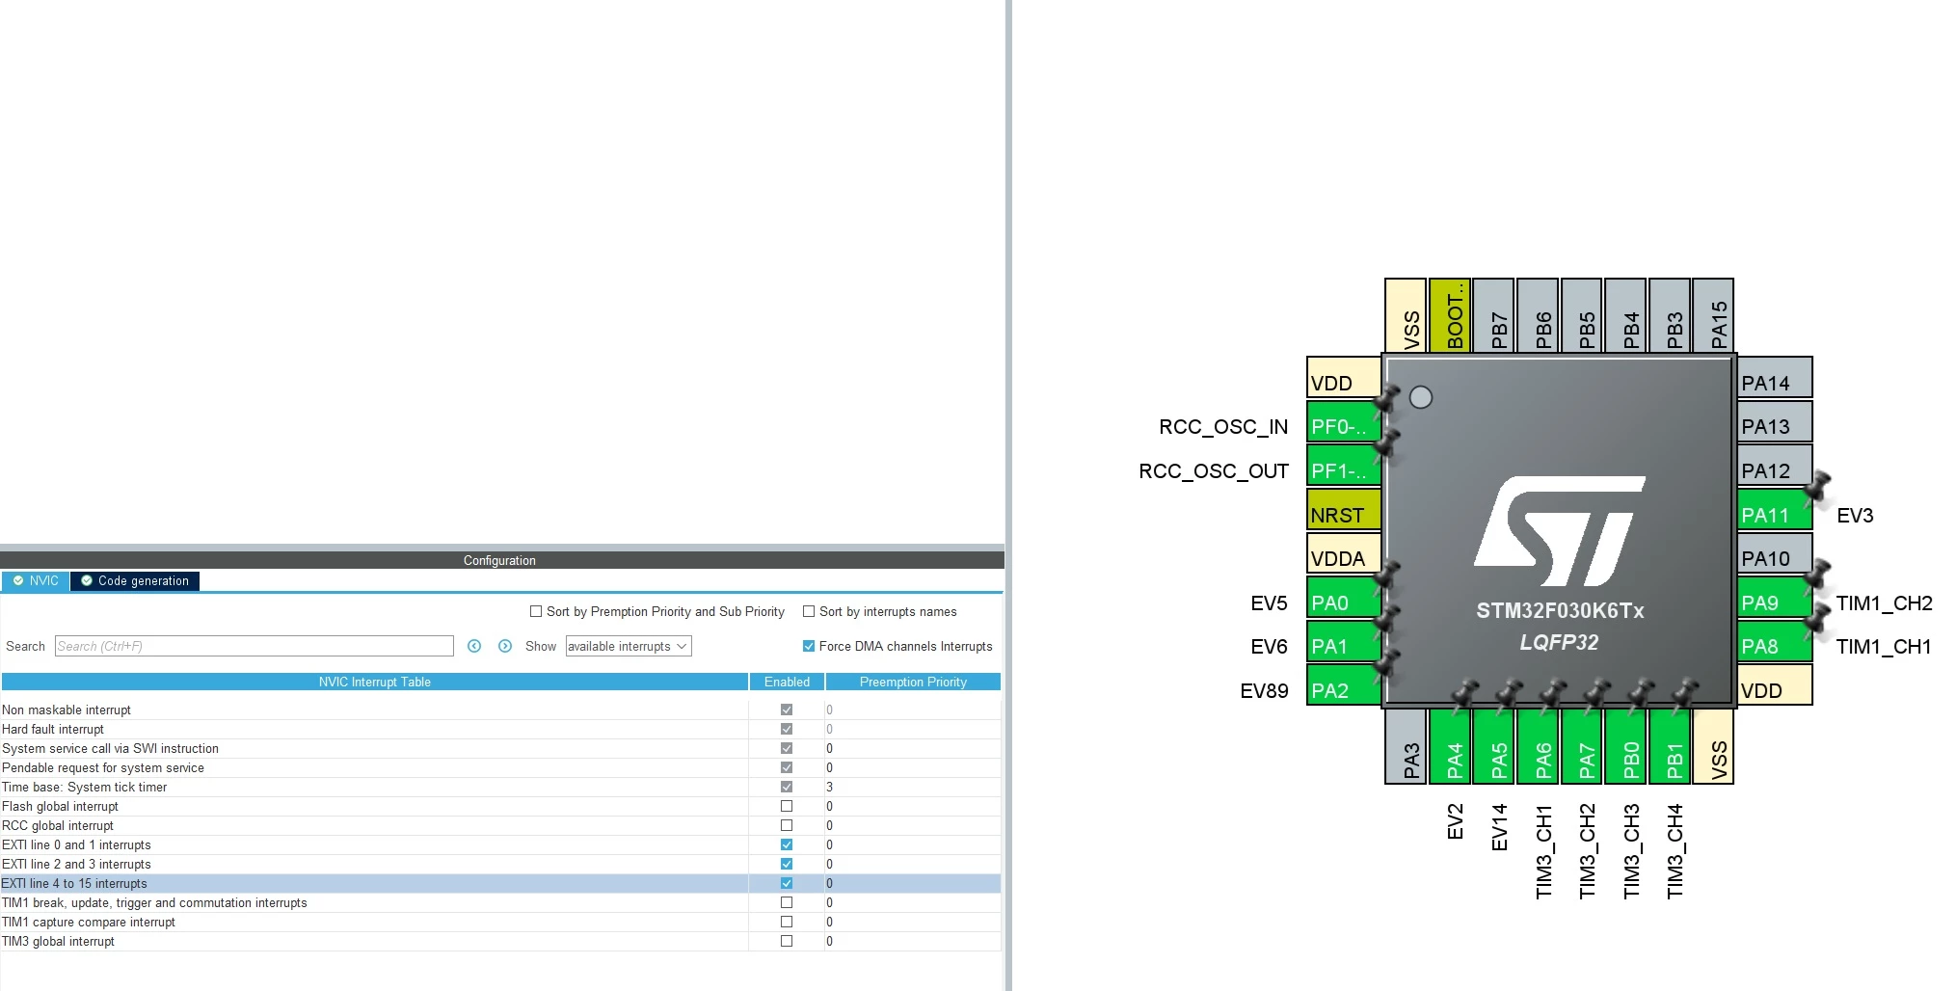Click the Preemption Priority column header
The image size is (1955, 991).
(913, 682)
